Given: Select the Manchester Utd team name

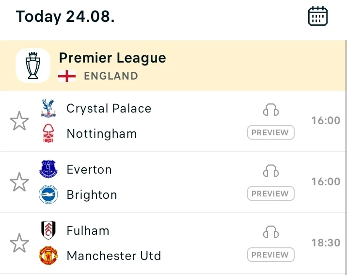Looking at the screenshot, I should point(114,256).
